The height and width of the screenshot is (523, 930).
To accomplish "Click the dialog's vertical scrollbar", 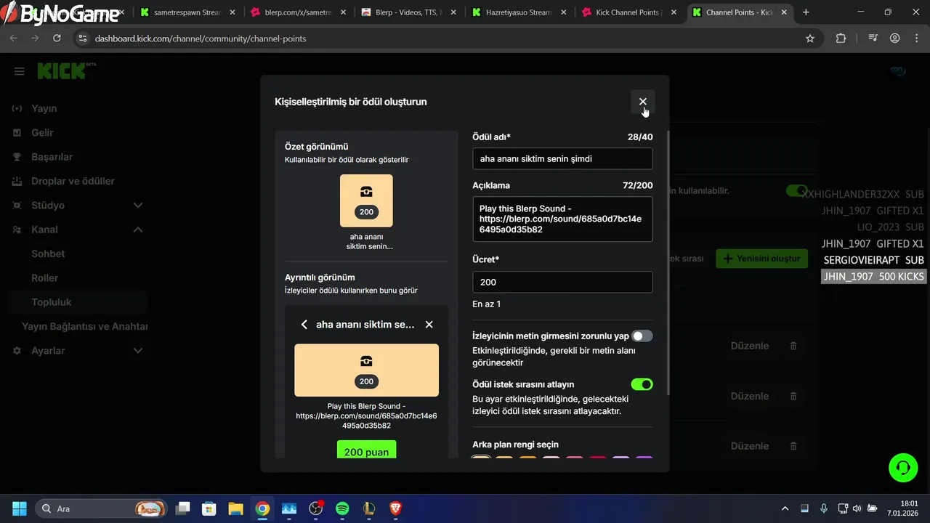I will coord(667,263).
